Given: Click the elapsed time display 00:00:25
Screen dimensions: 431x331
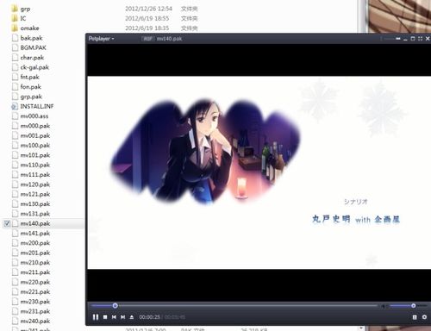Looking at the screenshot, I should coord(149,317).
